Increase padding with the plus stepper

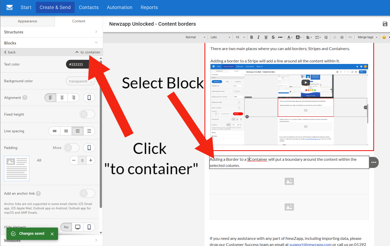tap(91, 160)
